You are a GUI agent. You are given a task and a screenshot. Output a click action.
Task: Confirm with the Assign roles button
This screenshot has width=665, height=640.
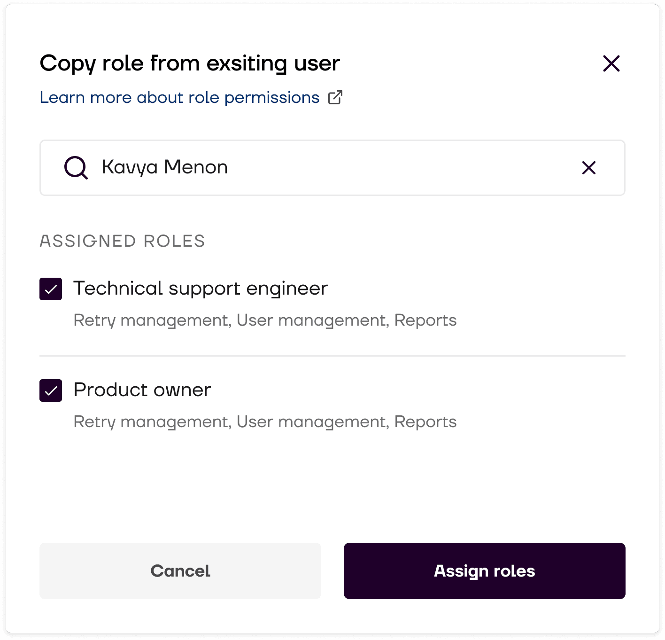coord(485,571)
